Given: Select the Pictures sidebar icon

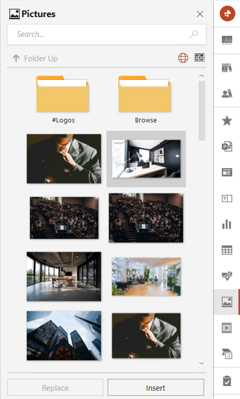Looking at the screenshot, I should 226,302.
